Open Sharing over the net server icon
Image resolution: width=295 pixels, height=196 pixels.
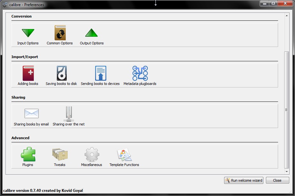pos(69,114)
